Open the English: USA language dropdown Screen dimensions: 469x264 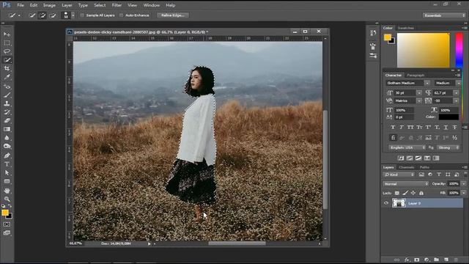point(407,147)
